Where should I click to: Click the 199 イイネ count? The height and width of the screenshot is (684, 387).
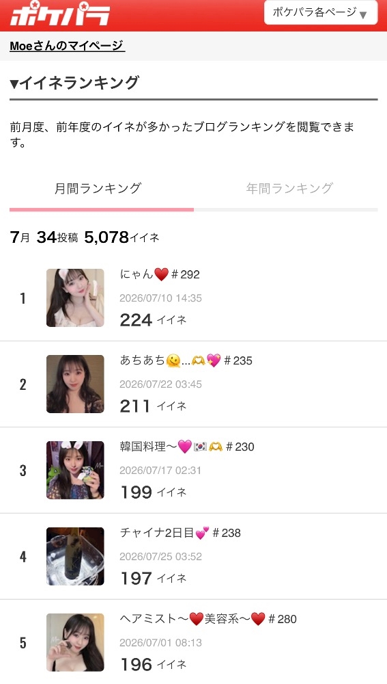click(154, 492)
